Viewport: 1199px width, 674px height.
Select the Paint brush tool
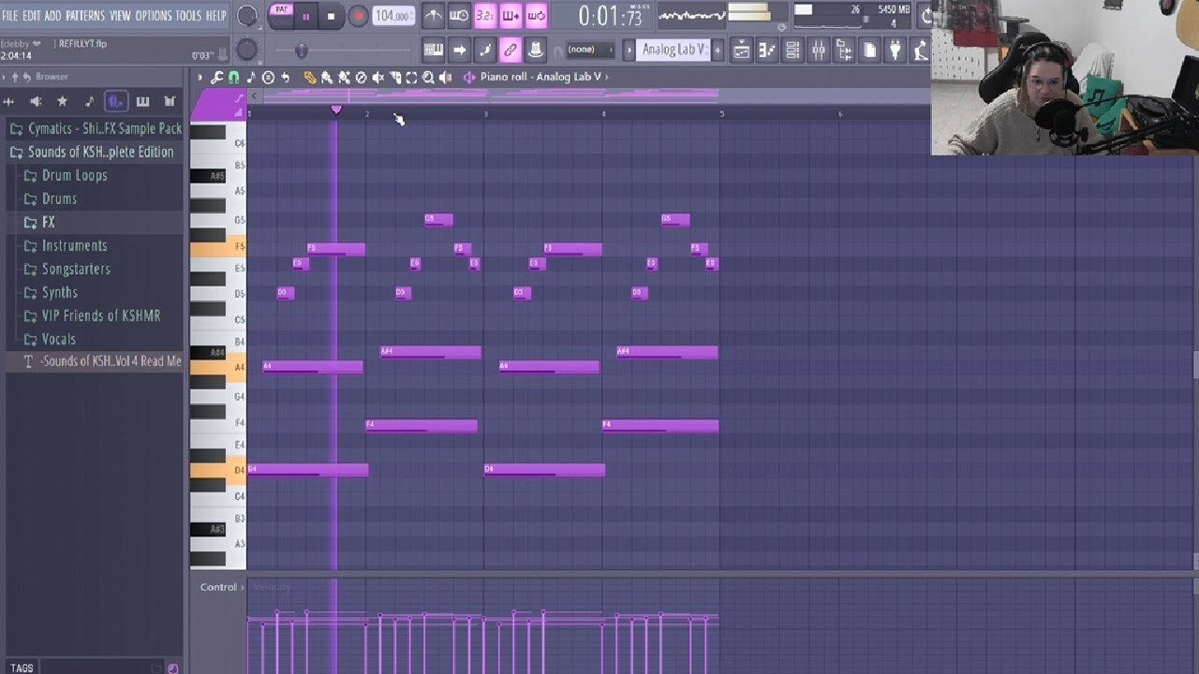click(x=327, y=78)
